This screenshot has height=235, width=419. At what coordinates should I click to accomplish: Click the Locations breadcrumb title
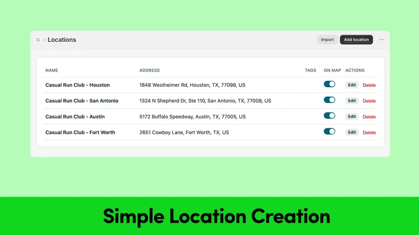[x=62, y=40]
